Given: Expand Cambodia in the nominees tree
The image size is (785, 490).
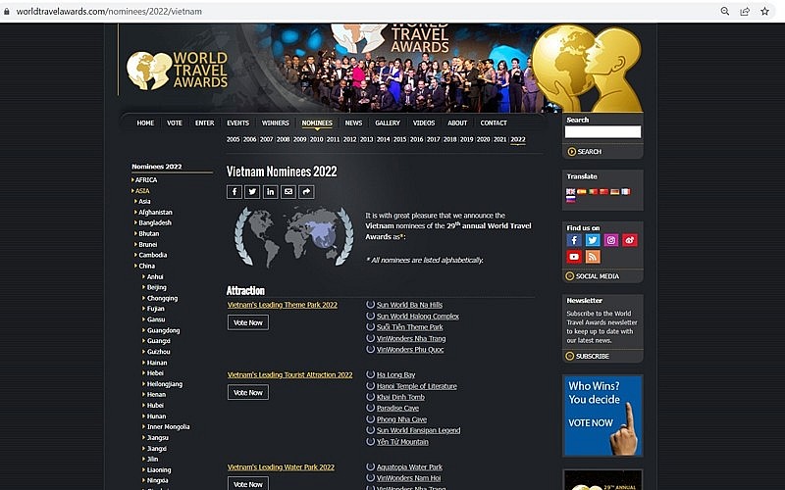Looking at the screenshot, I should point(153,255).
